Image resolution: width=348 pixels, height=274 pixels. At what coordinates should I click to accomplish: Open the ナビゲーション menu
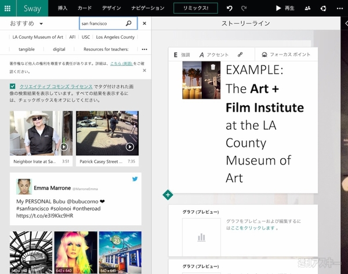pos(148,8)
